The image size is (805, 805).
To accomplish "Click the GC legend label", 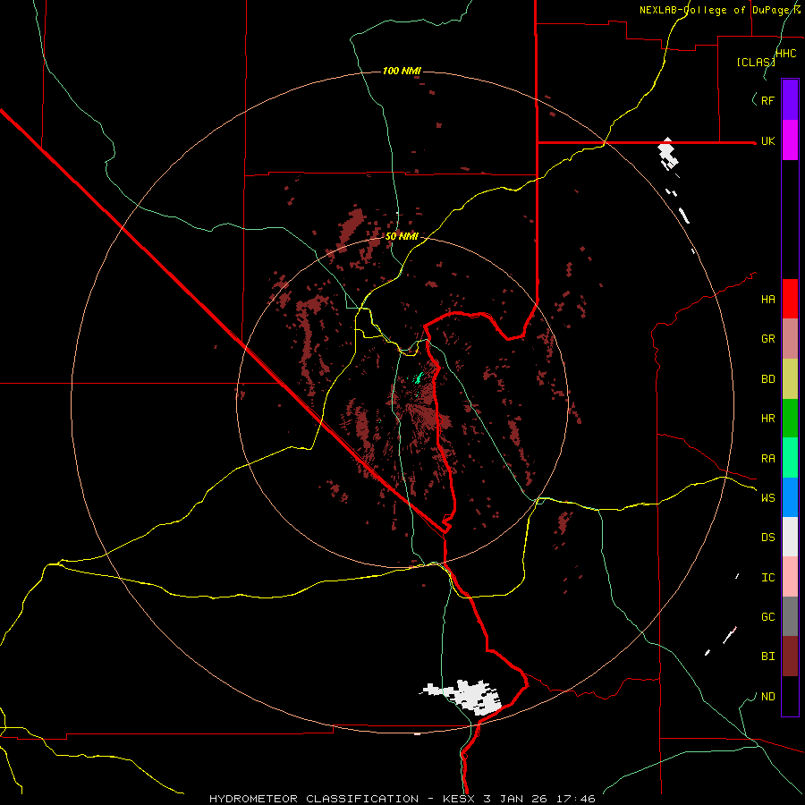I will point(767,617).
